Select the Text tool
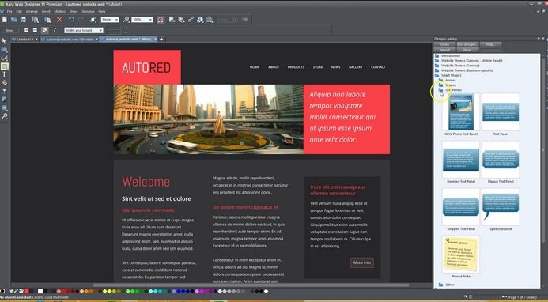Image resolution: width=548 pixels, height=302 pixels. click(x=4, y=74)
